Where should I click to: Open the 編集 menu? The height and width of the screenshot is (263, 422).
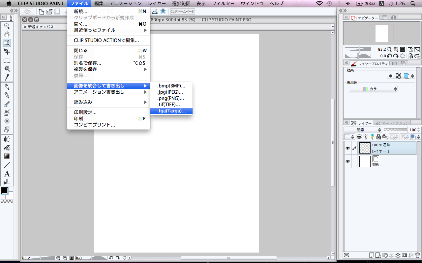(99, 4)
